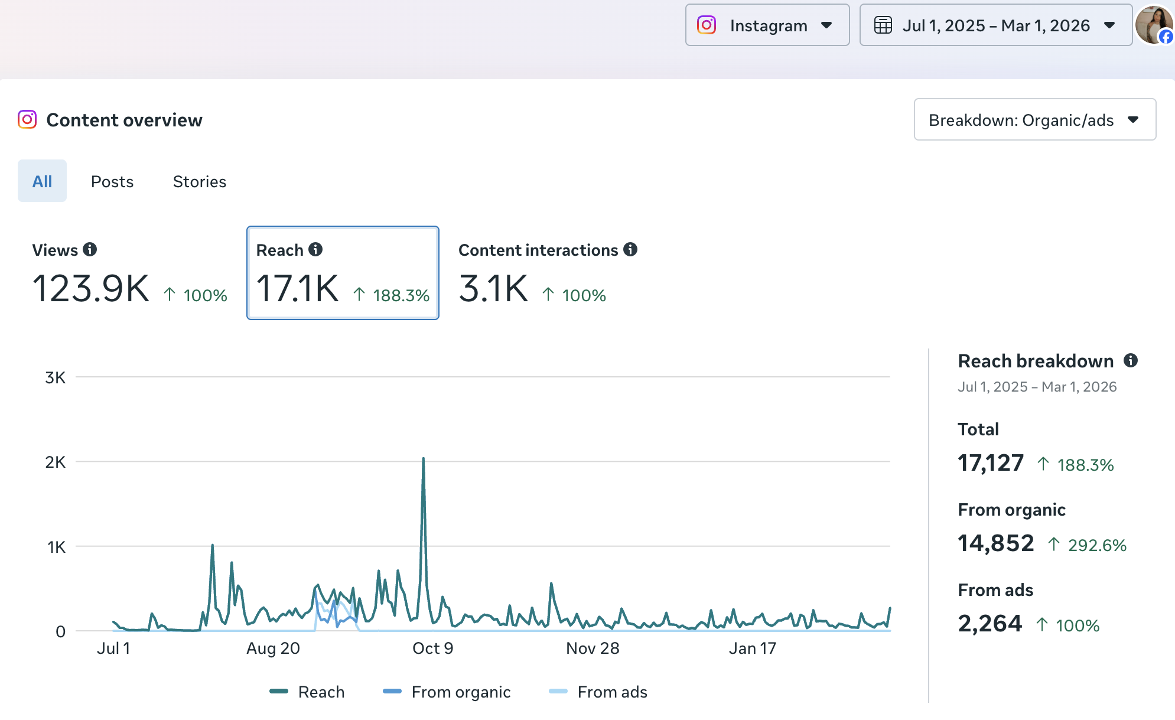The image size is (1175, 720).
Task: Open the Instagram platform dropdown
Action: pos(767,25)
